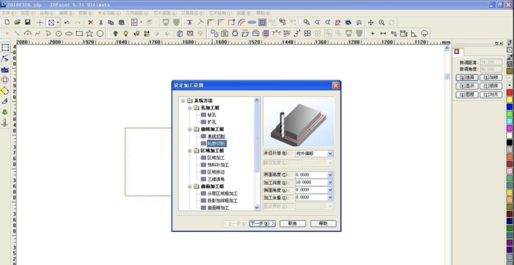Click the pan move arrows icon
Viewport: 514px width, 265px height.
(x=371, y=23)
